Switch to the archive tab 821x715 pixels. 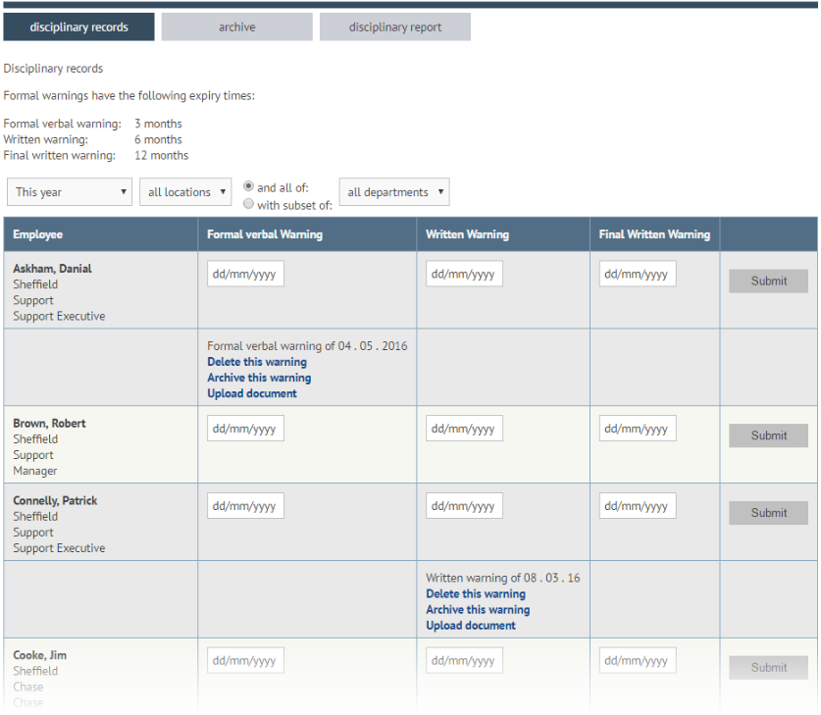236,27
